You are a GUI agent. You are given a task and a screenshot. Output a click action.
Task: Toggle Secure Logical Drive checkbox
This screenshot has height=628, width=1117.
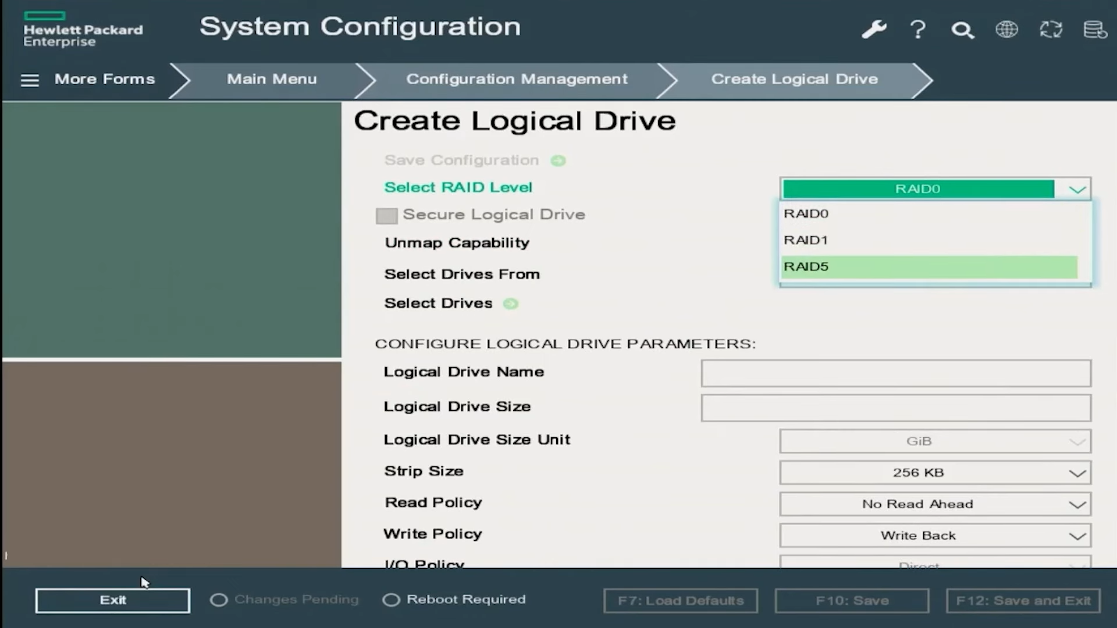pyautogui.click(x=386, y=216)
